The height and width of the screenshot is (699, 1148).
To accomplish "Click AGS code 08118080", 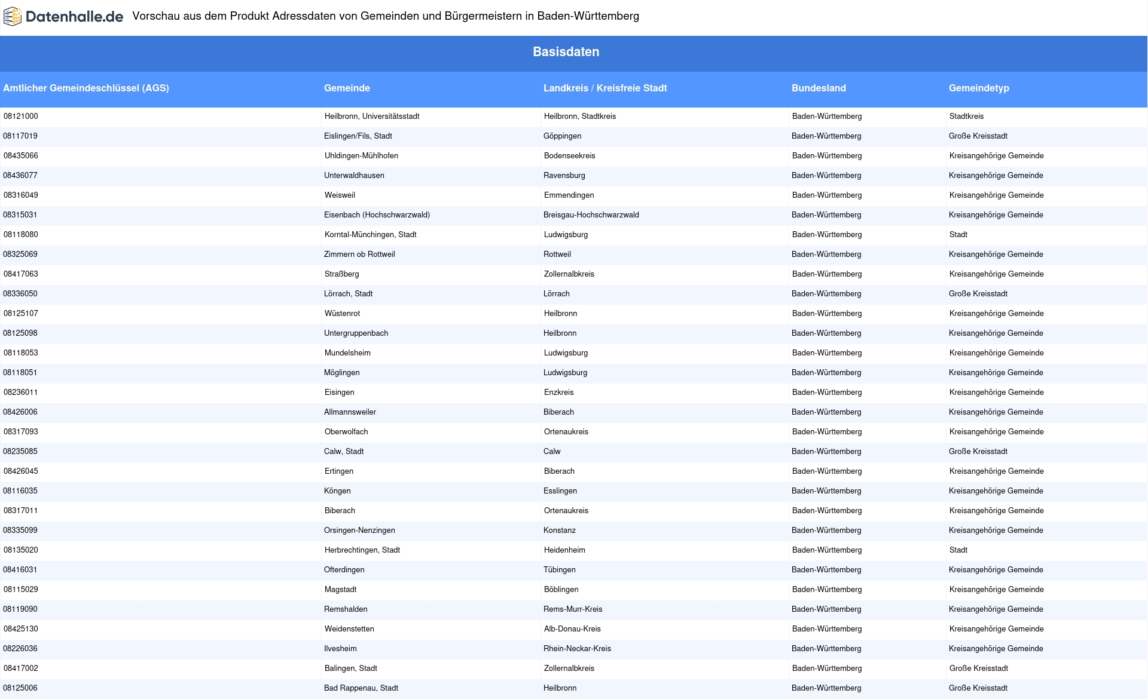I will click(21, 235).
